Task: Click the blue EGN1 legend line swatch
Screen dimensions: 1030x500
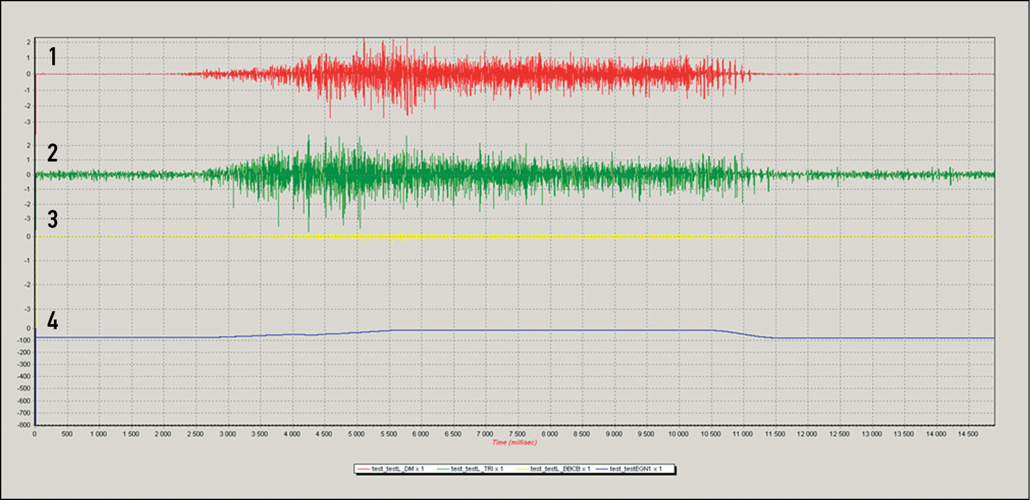Action: [601, 469]
